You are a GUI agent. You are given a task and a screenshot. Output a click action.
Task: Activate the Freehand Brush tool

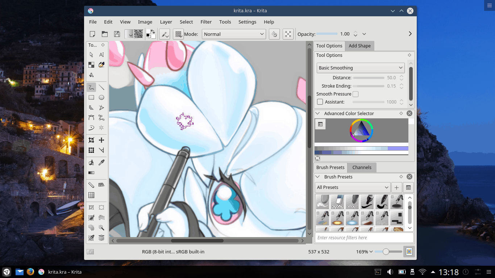pyautogui.click(x=91, y=87)
